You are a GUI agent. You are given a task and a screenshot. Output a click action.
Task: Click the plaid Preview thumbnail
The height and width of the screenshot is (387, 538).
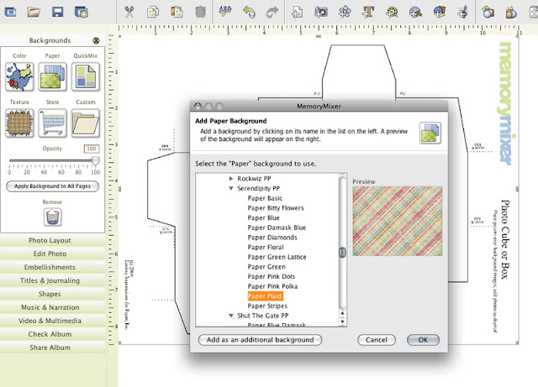pos(398,221)
